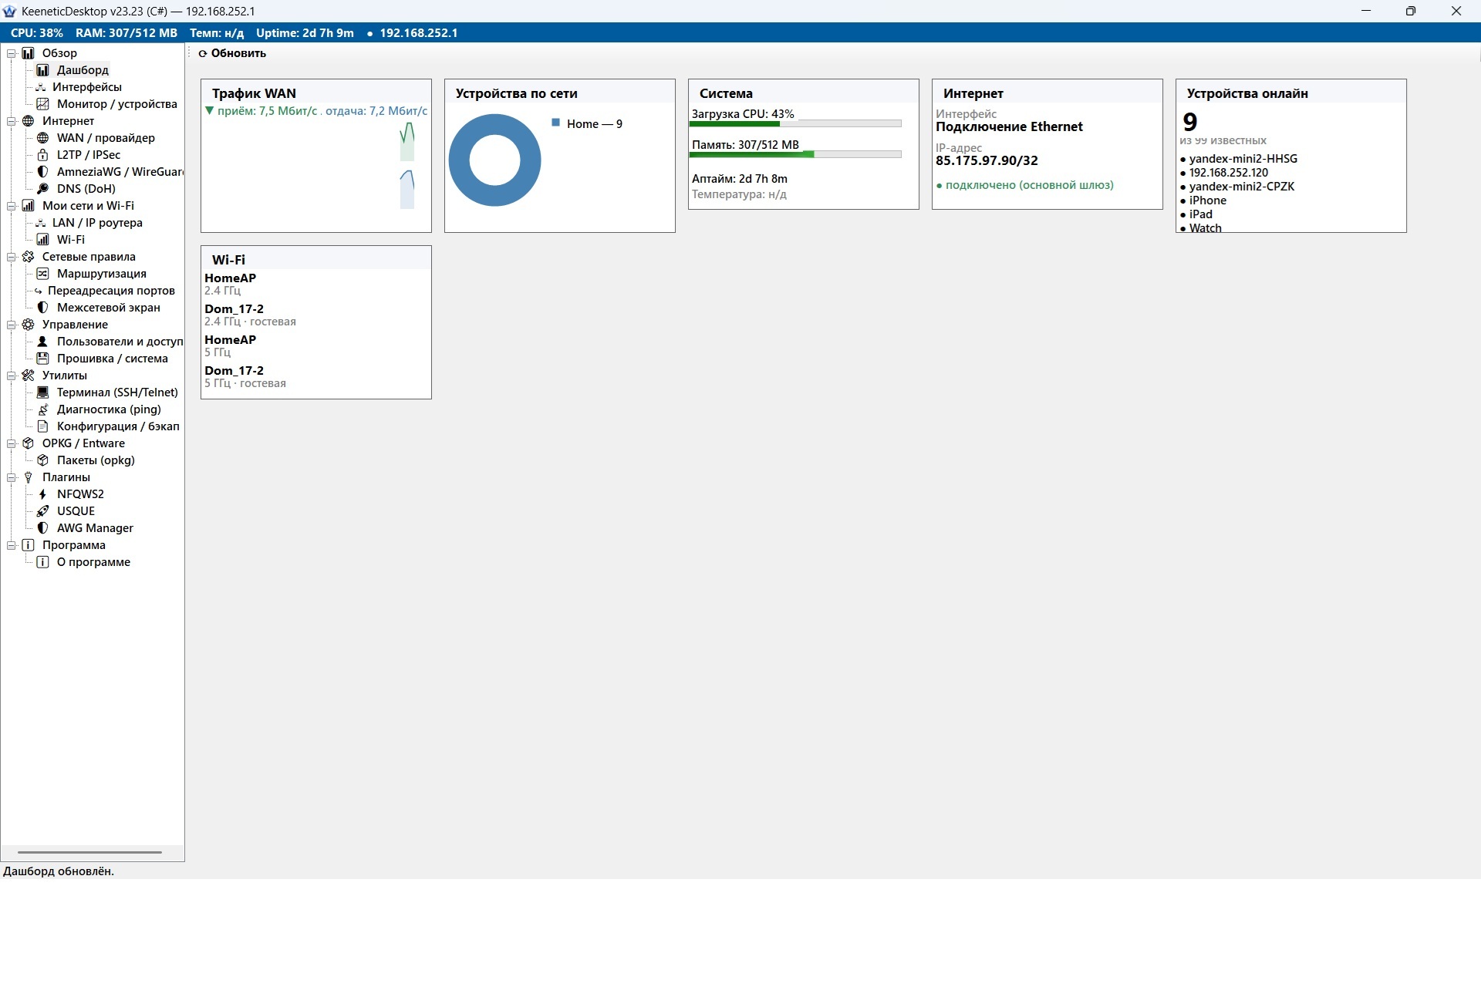Click the Межсетевой экран shield icon

tap(43, 308)
